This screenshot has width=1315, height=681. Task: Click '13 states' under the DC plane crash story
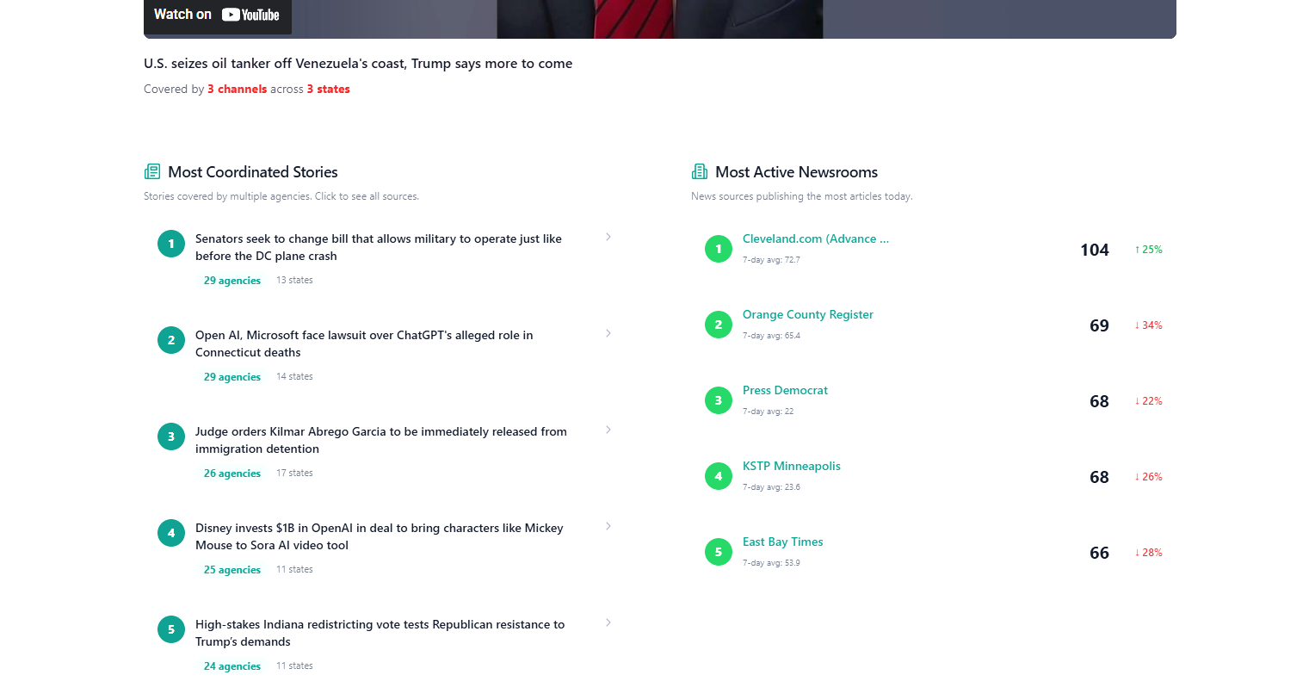(x=294, y=281)
